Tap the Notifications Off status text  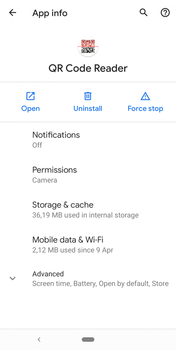pyautogui.click(x=37, y=145)
